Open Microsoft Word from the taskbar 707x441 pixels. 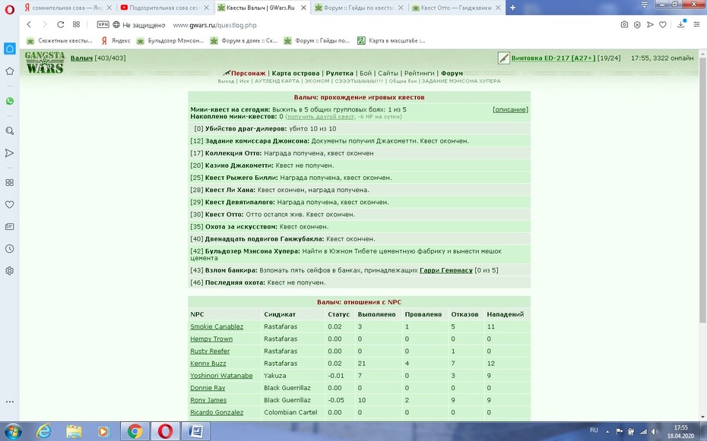(195, 432)
